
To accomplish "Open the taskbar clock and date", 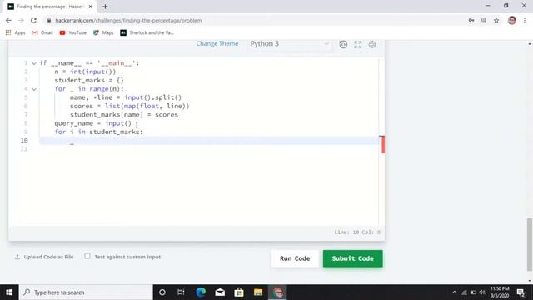I will (500, 292).
